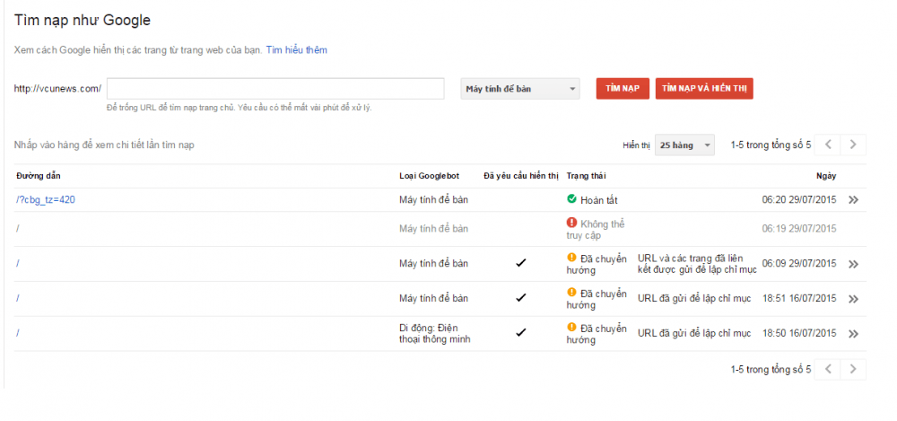Open the Tìm hiểu thêm link
Viewport: 897px width, 421px height.
(x=296, y=50)
